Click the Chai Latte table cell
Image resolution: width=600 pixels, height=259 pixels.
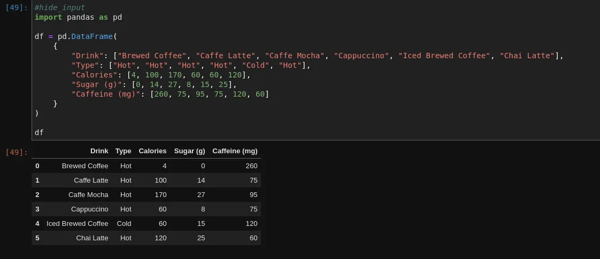coord(92,238)
